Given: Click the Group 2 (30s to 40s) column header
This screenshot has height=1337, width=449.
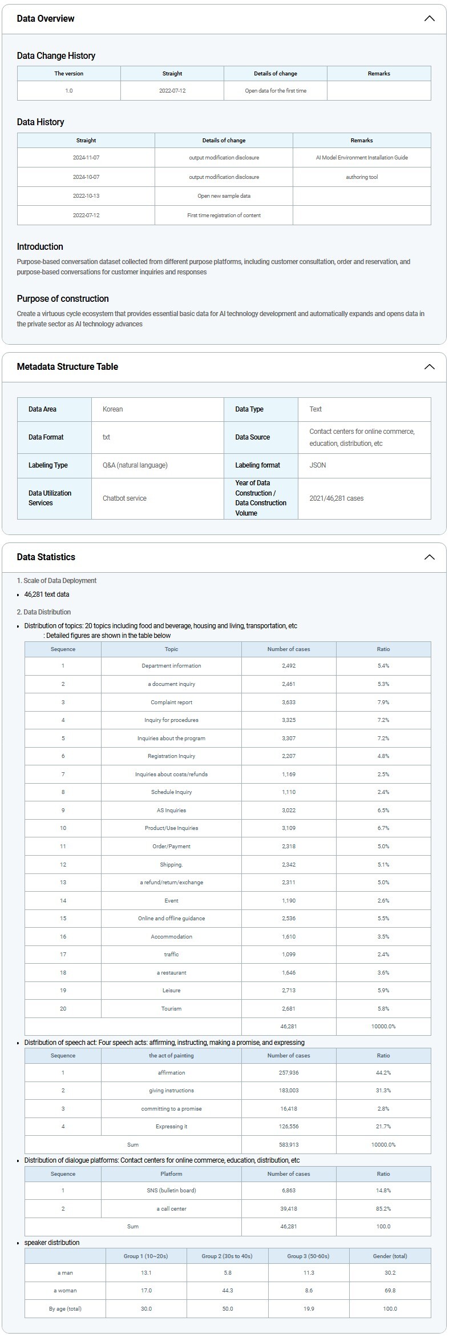Looking at the screenshot, I should [x=227, y=1256].
